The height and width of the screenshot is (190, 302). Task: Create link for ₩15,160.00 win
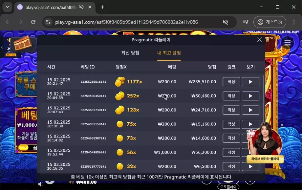[x=231, y=124]
